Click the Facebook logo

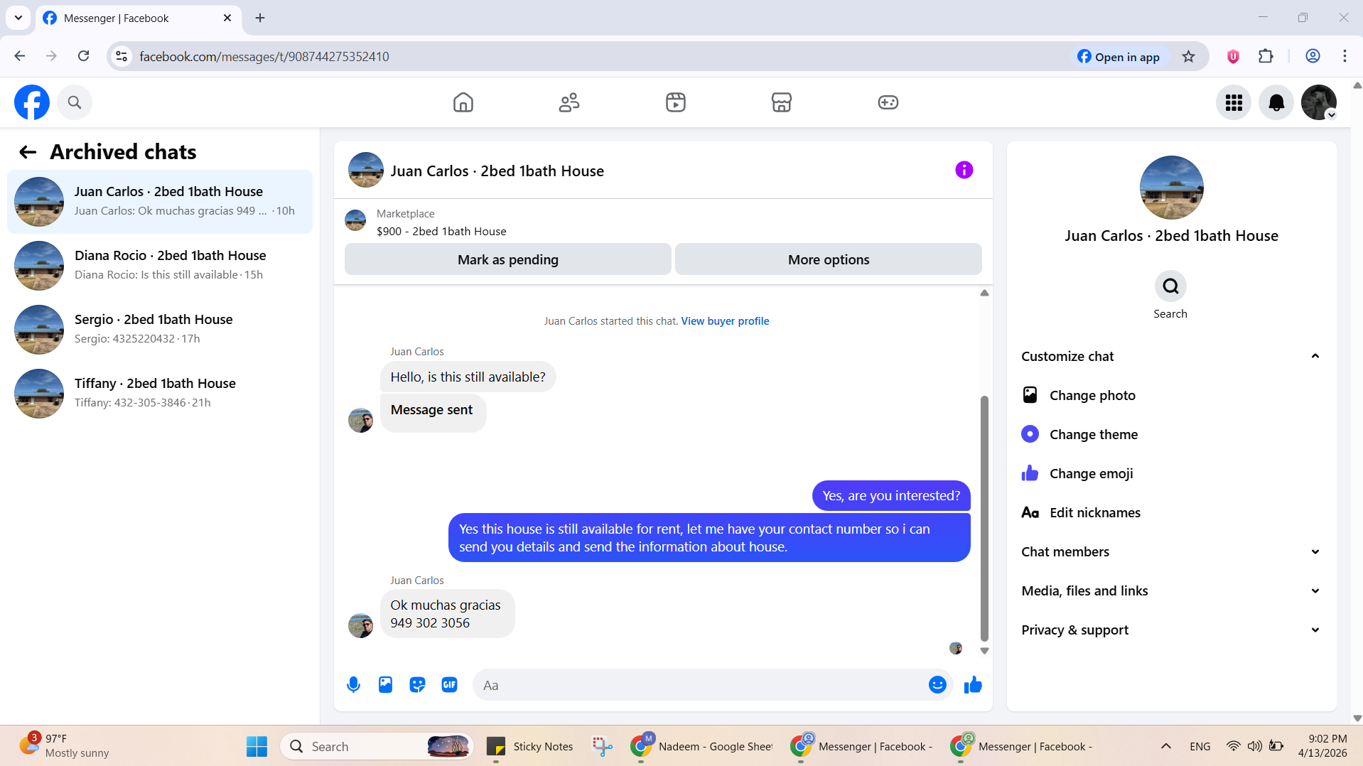pos(32,102)
